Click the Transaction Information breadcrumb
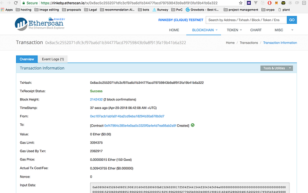 [280, 43]
